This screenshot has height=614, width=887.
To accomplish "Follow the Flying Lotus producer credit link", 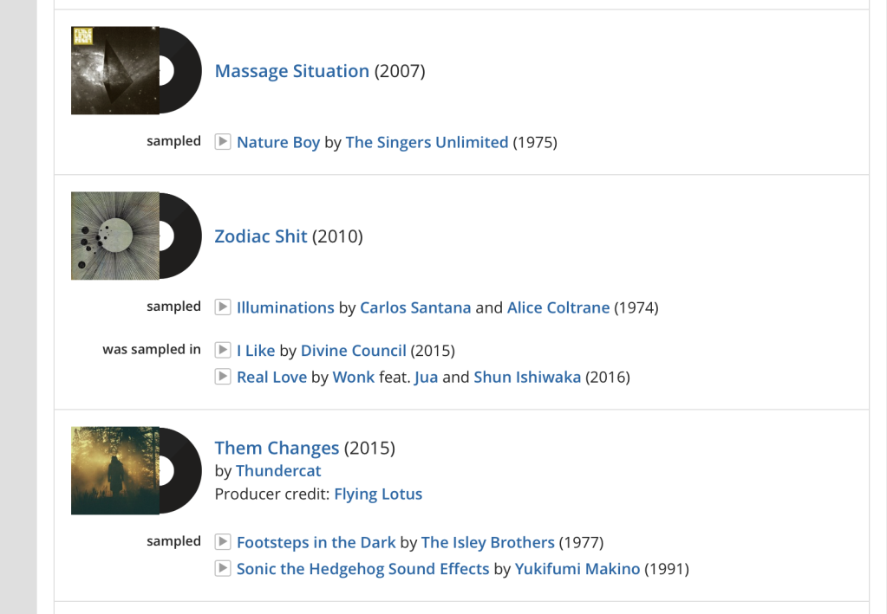I will [x=378, y=494].
